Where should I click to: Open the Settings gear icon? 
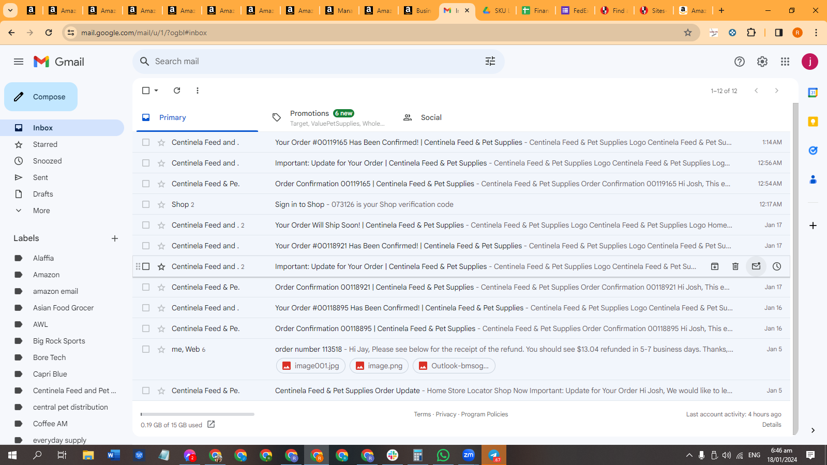tap(762, 62)
